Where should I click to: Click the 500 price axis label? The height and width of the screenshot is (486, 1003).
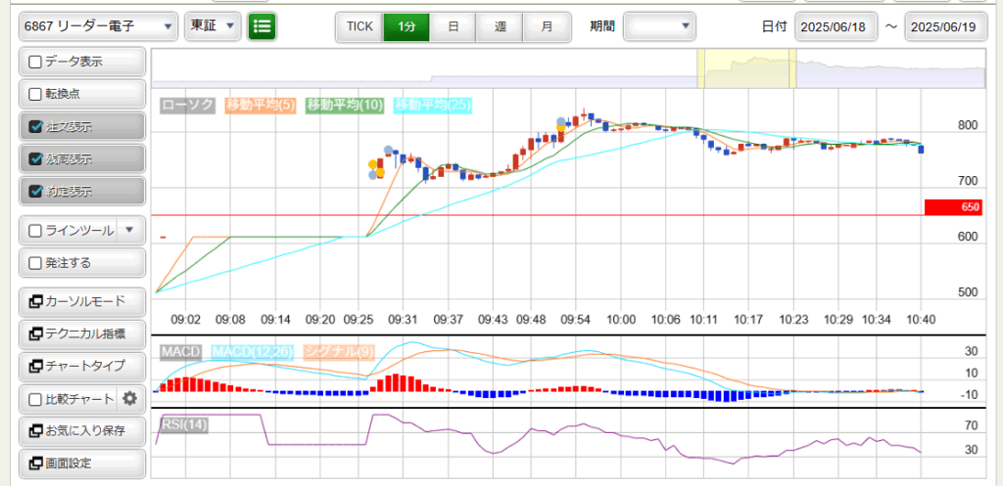[967, 292]
